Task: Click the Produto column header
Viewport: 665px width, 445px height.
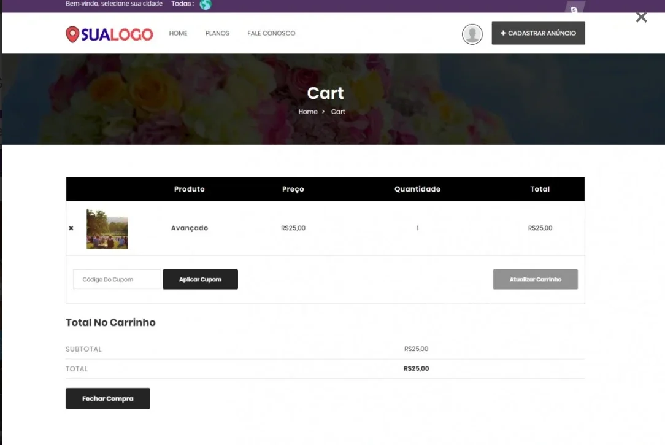Action: tap(189, 189)
